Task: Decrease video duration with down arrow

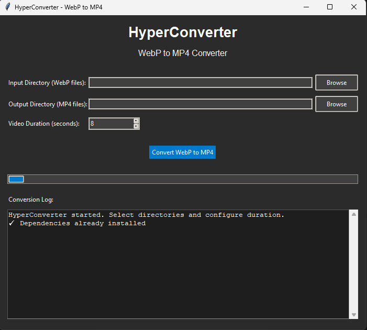Action: 136,126
